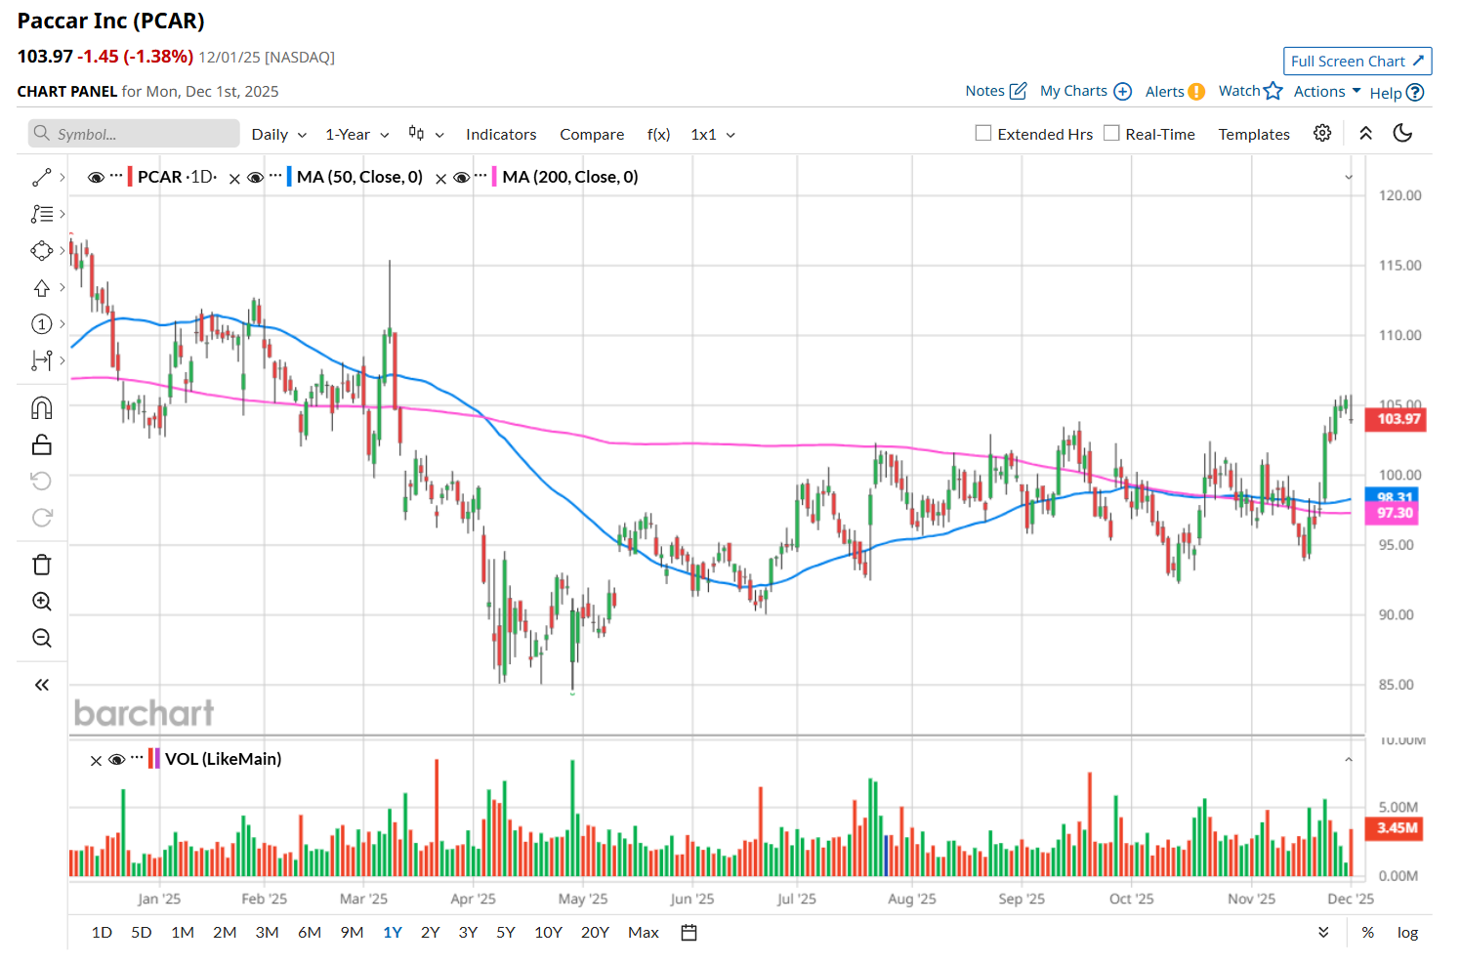The image size is (1461, 966).
Task: Click the Templates button
Action: (1254, 135)
